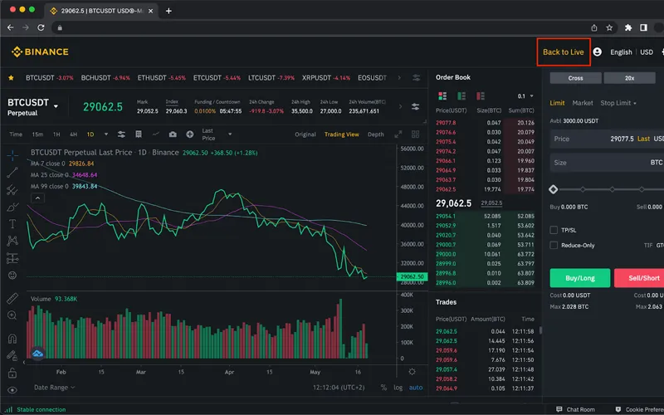Switch to Depth chart view
Image resolution: width=664 pixels, height=415 pixels.
click(x=376, y=134)
